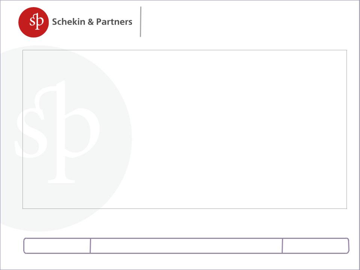Image resolution: width=360 pixels, height=270 pixels.
Task: Click the top ascender of the watermark p
Action: tap(60, 86)
